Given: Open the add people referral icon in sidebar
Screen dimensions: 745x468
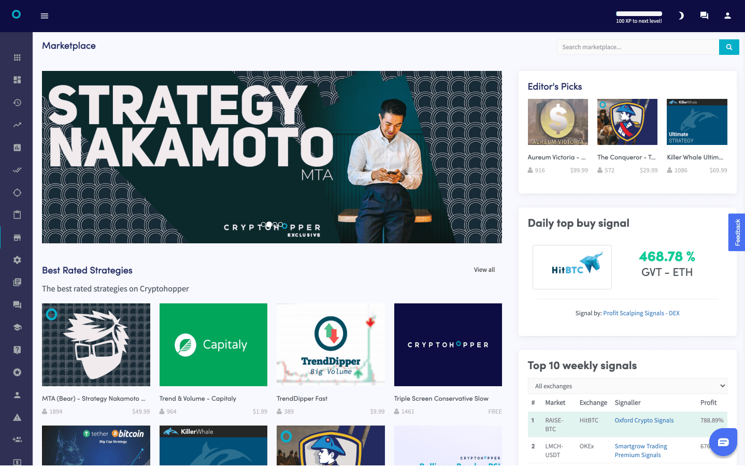Looking at the screenshot, I should 17,440.
